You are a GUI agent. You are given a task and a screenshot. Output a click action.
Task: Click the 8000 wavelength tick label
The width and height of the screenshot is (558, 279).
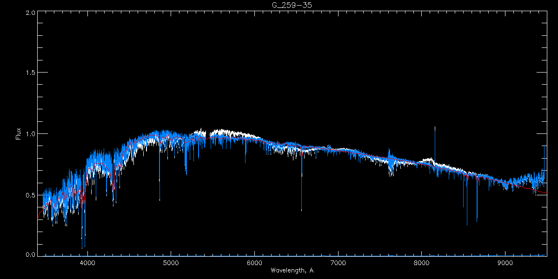pyautogui.click(x=421, y=263)
